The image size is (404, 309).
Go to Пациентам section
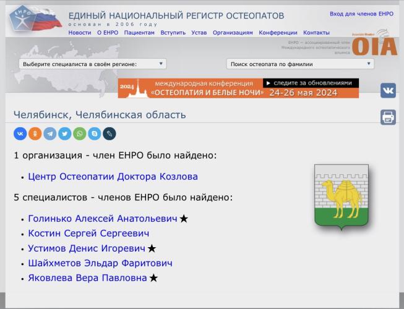pos(139,33)
